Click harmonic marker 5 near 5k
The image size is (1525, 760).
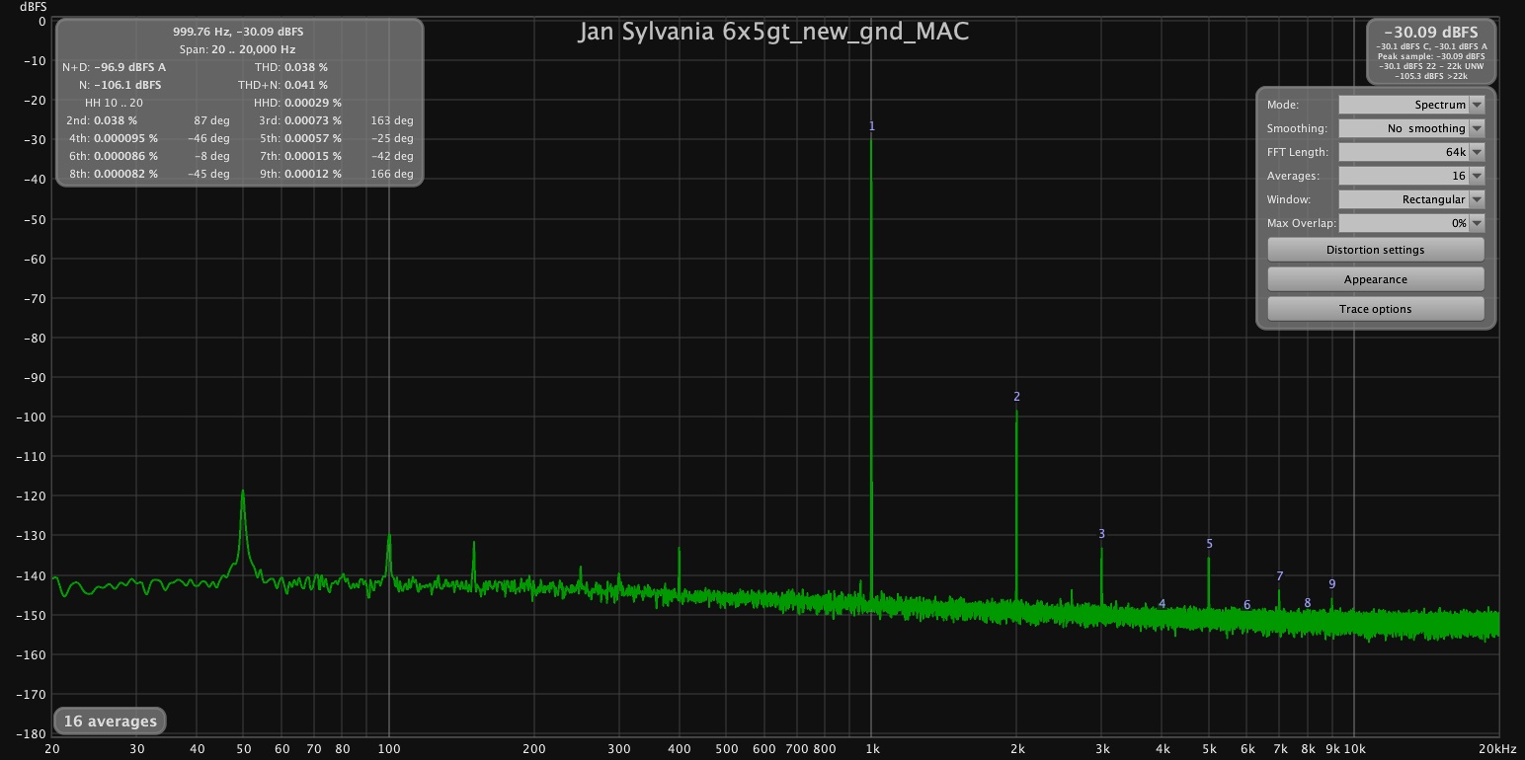[x=1209, y=544]
